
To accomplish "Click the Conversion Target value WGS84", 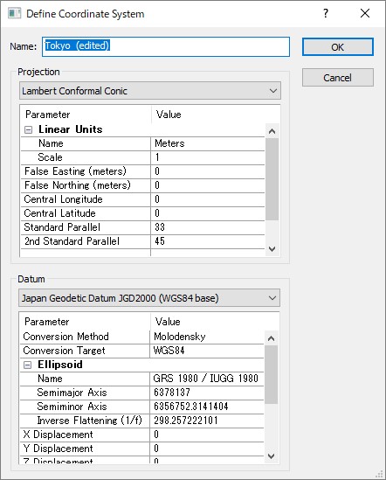I will (207, 351).
